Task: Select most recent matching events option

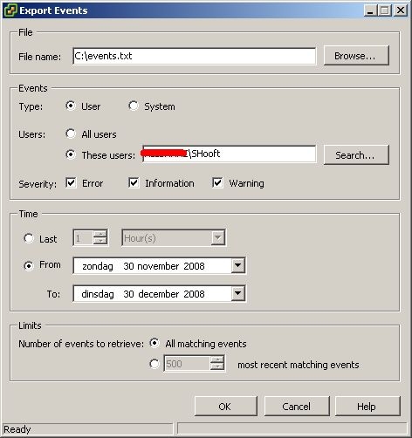Action: (x=154, y=364)
